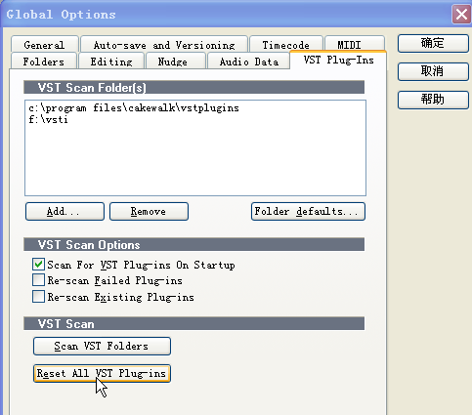Open the General tab

(45, 45)
